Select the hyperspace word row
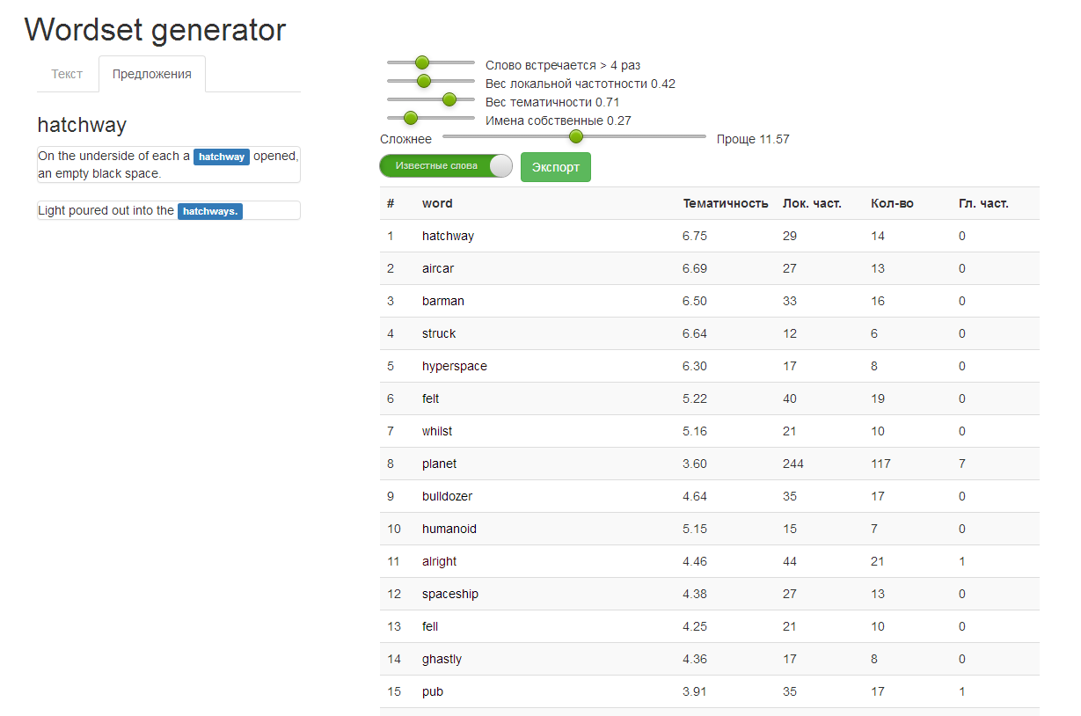The image size is (1081, 716). [x=454, y=366]
